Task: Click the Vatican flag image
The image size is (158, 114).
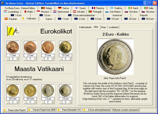Action: click(x=13, y=31)
